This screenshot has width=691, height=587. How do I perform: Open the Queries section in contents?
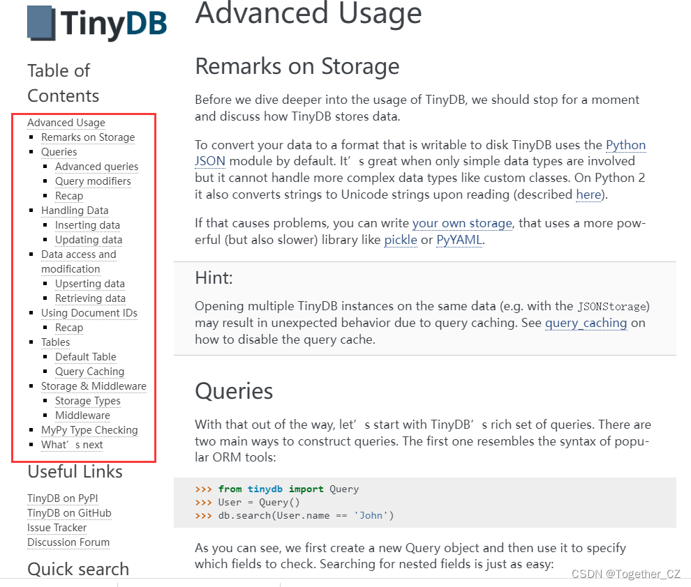tap(59, 152)
